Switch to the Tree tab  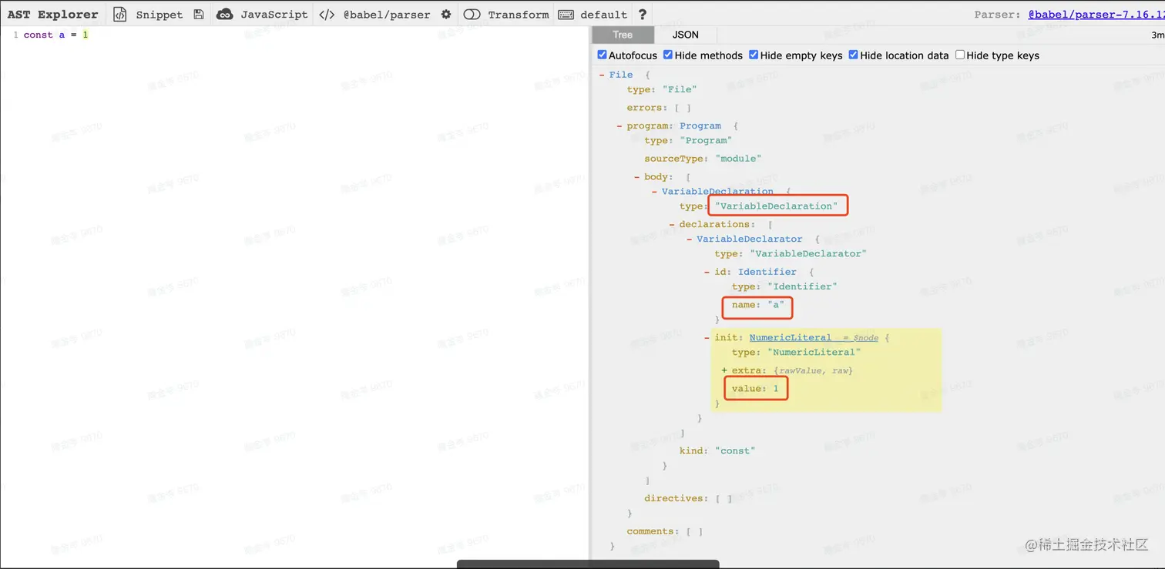(623, 35)
